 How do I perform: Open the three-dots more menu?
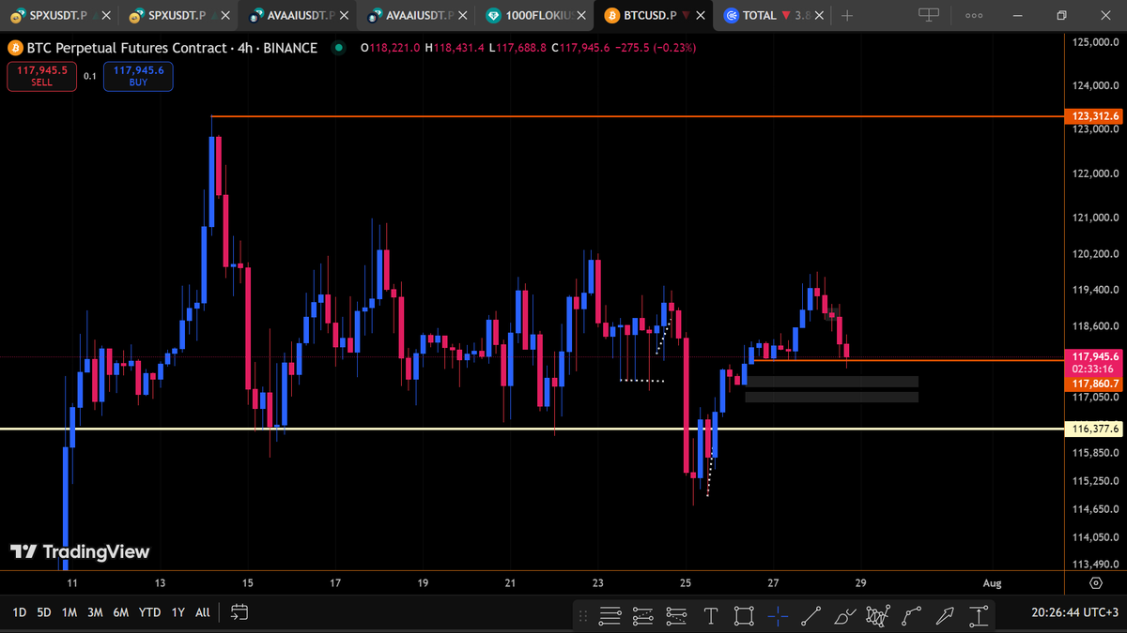(x=974, y=16)
